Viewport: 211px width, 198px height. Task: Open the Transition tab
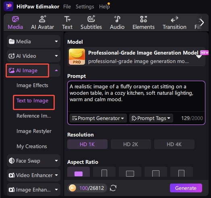pyautogui.click(x=174, y=23)
